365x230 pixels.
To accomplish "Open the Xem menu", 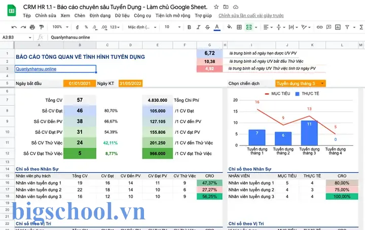I will pos(65,16).
